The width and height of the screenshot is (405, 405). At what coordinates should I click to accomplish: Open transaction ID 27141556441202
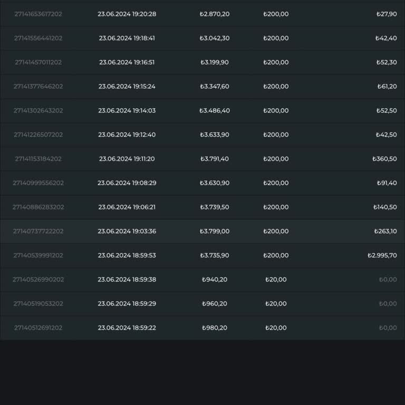coord(38,38)
